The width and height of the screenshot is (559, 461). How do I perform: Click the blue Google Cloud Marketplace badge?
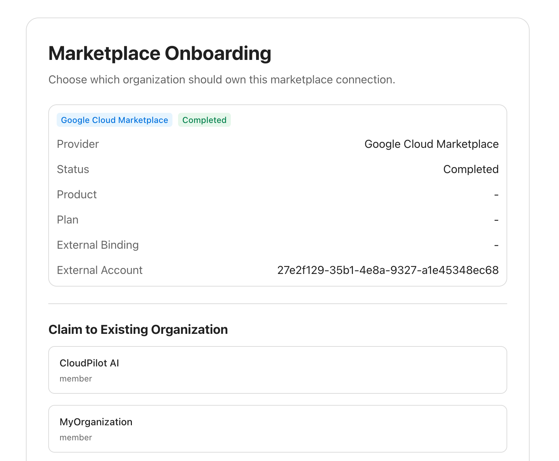(114, 120)
